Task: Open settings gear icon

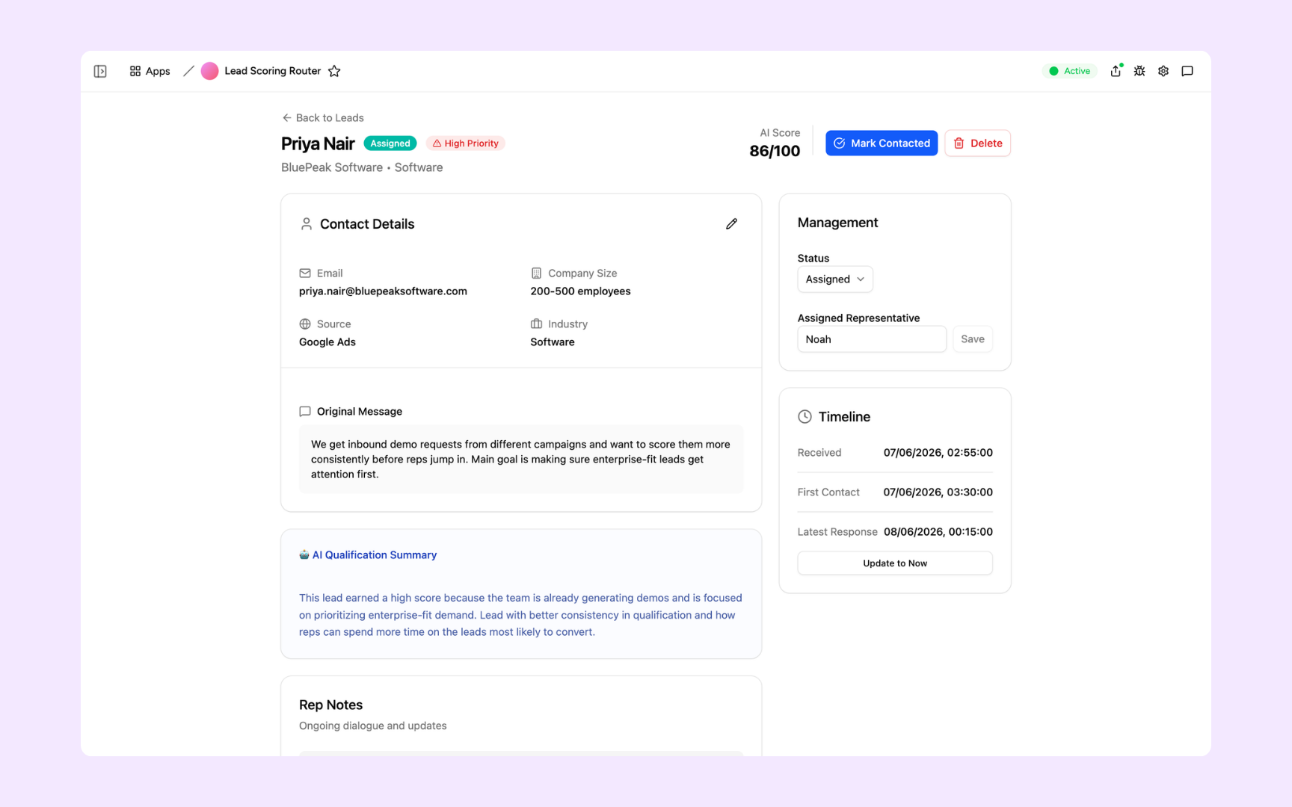Action: 1163,71
